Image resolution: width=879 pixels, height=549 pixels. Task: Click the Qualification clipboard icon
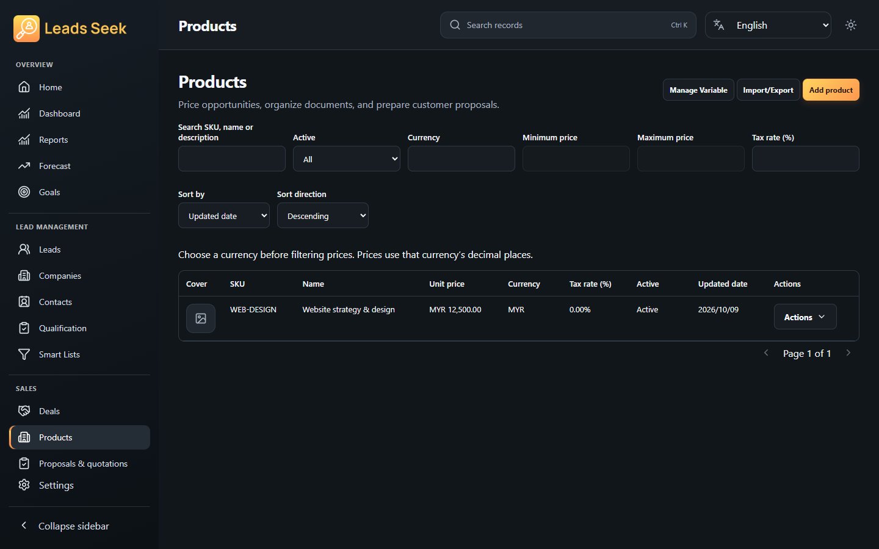point(24,328)
